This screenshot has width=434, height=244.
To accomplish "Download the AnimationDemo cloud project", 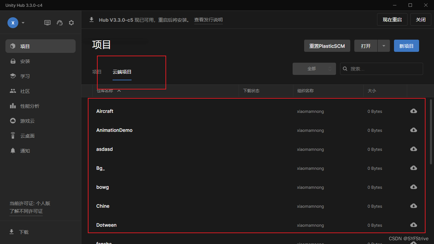I will pyautogui.click(x=414, y=130).
